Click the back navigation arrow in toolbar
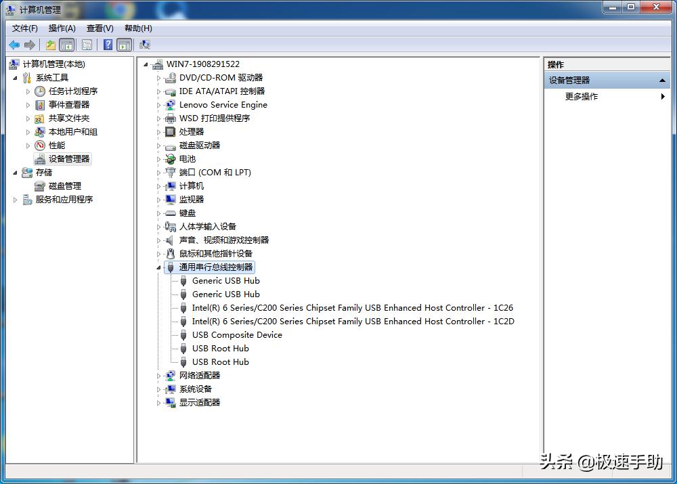This screenshot has width=677, height=484. point(14,45)
